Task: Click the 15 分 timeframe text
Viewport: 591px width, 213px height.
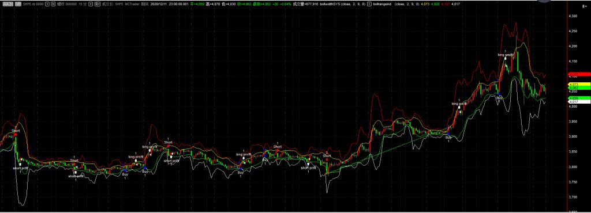Action: click(83, 4)
